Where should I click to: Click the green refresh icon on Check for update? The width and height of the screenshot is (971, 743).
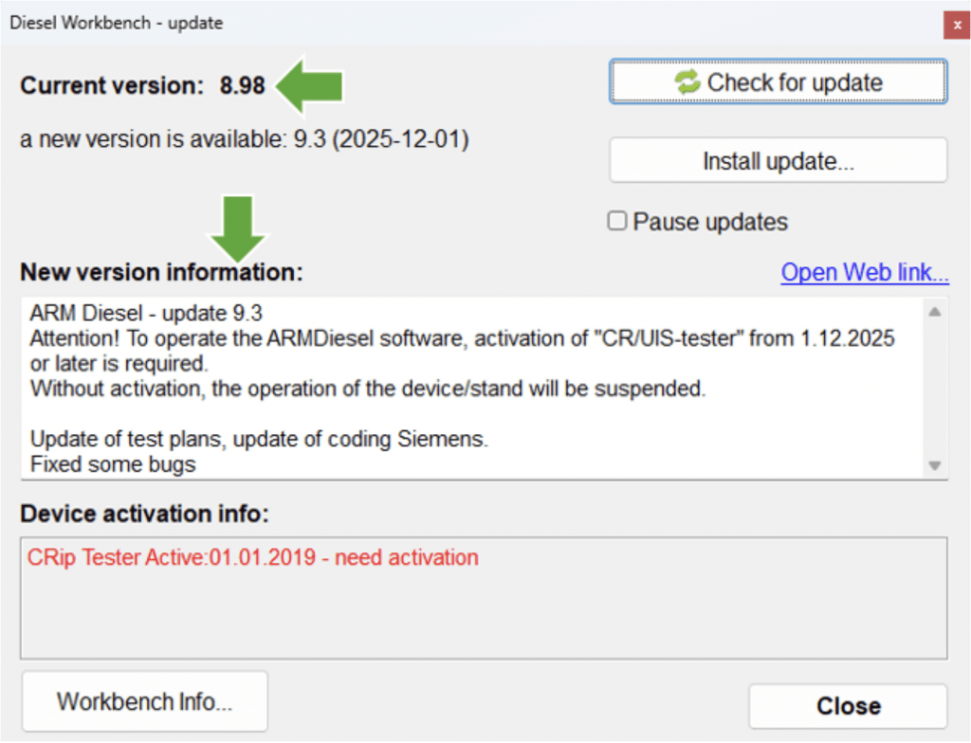point(687,82)
